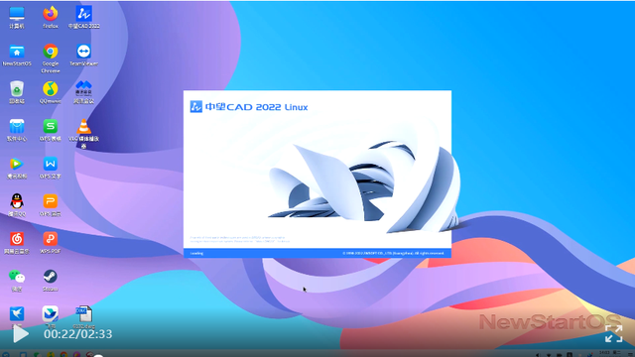Open the 2022.dwg file on desktop
Screen dimensions: 635x357
pos(83,316)
